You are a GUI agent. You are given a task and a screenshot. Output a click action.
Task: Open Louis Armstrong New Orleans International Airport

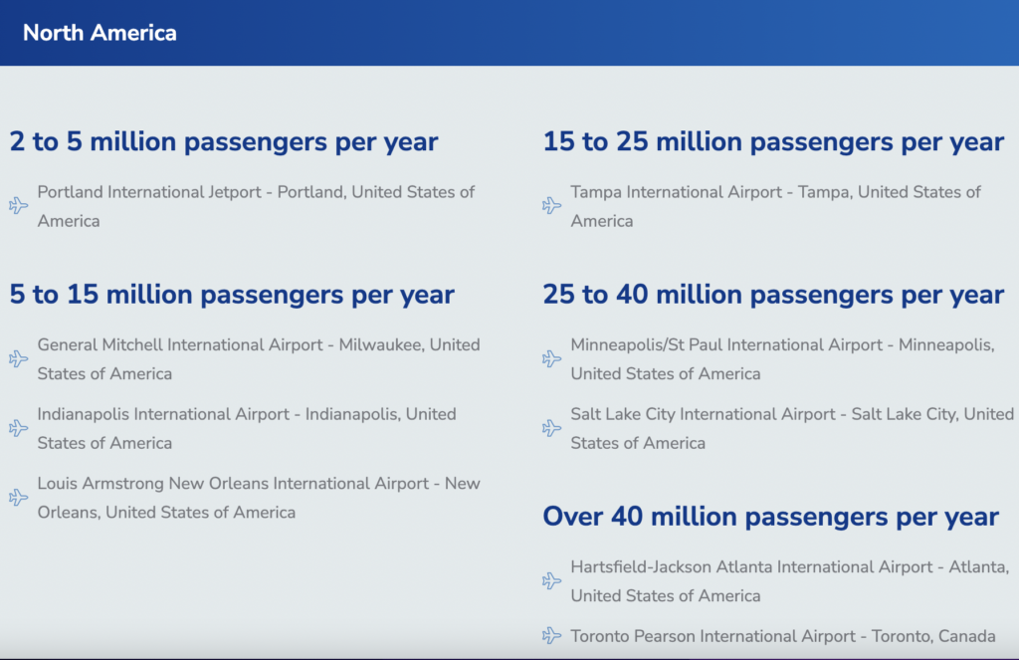pos(259,498)
